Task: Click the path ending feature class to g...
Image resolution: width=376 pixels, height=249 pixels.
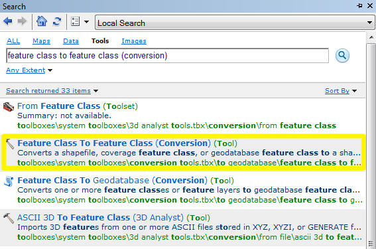Action: [x=190, y=200]
